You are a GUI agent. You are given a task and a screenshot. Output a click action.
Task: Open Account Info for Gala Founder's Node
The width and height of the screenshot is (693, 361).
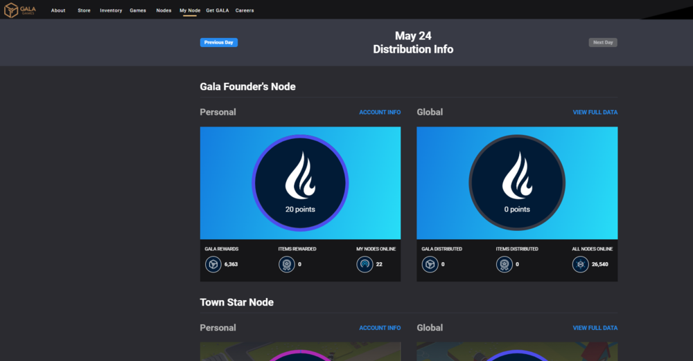[380, 112]
